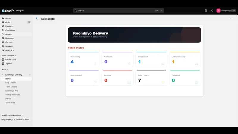Expand Sidekick conversations section

pyautogui.click(x=12, y=115)
